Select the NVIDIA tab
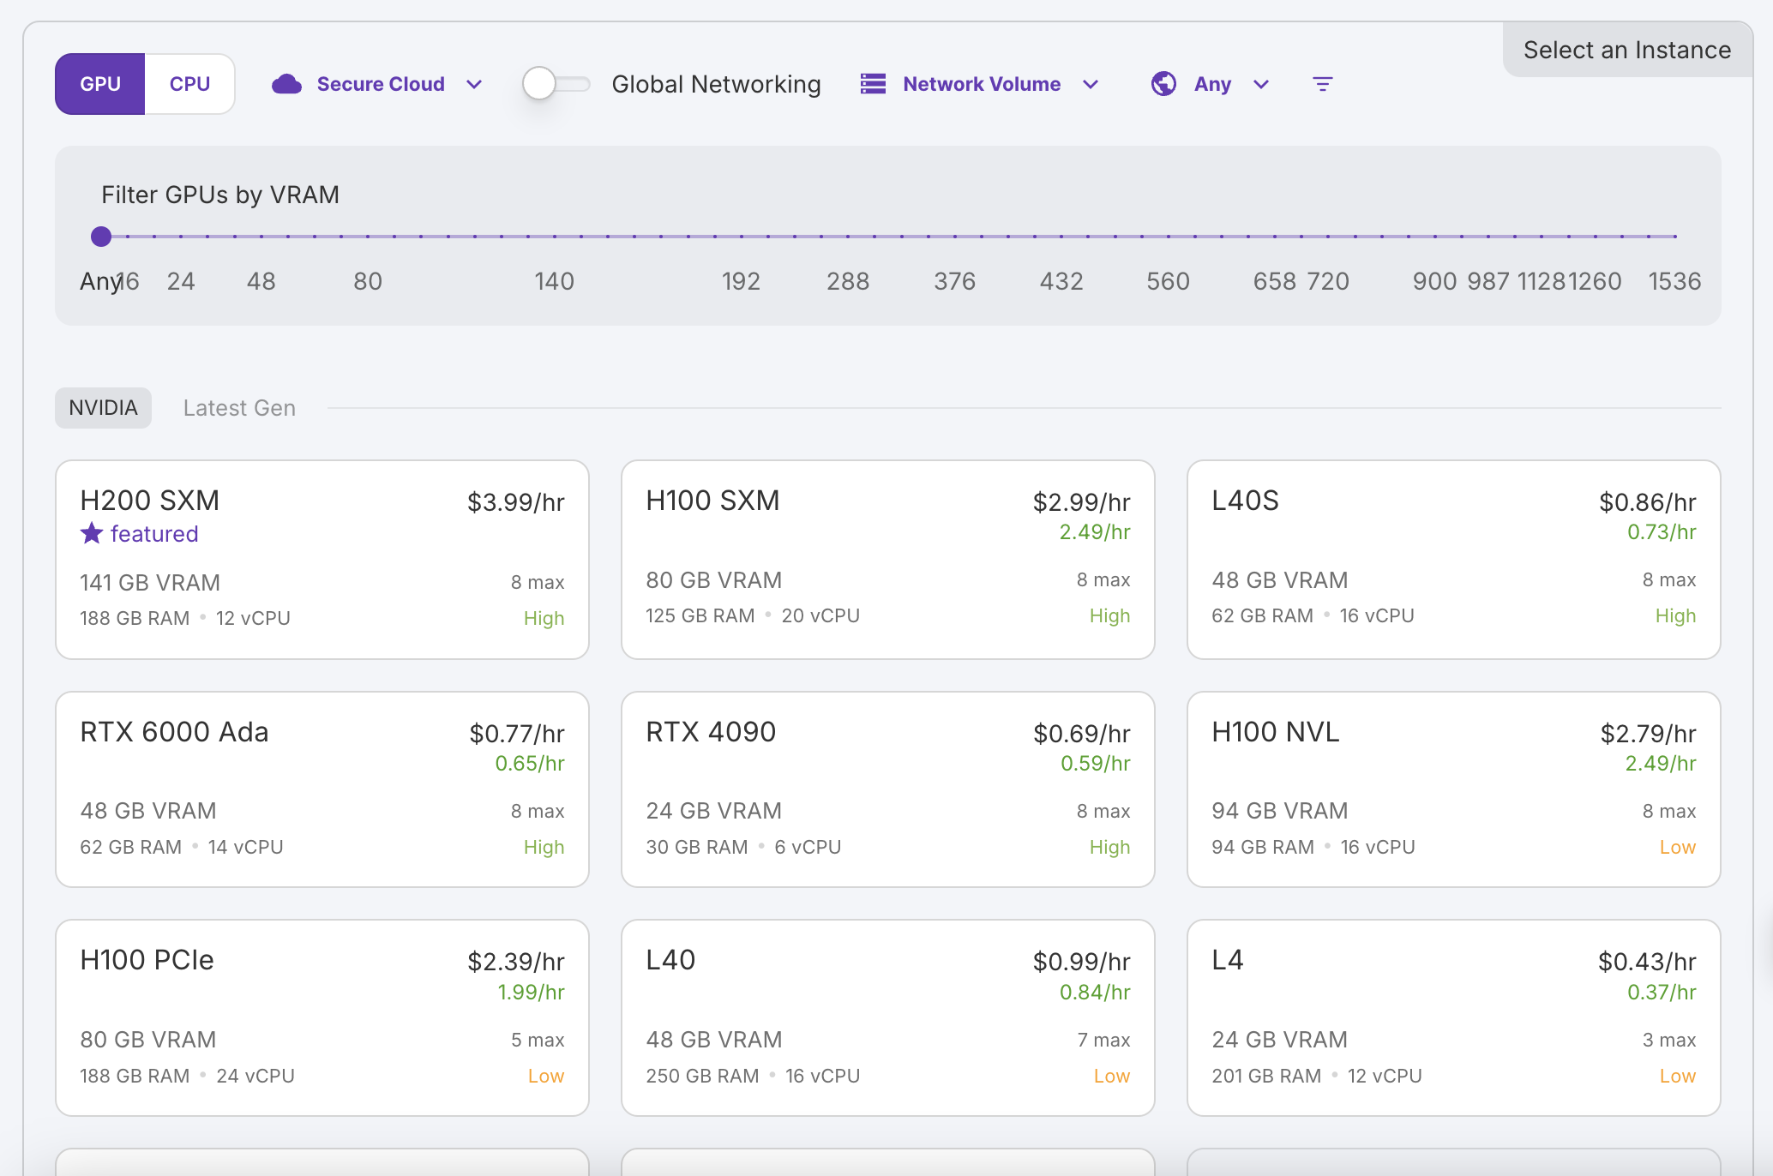Image resolution: width=1773 pixels, height=1176 pixels. coord(103,408)
